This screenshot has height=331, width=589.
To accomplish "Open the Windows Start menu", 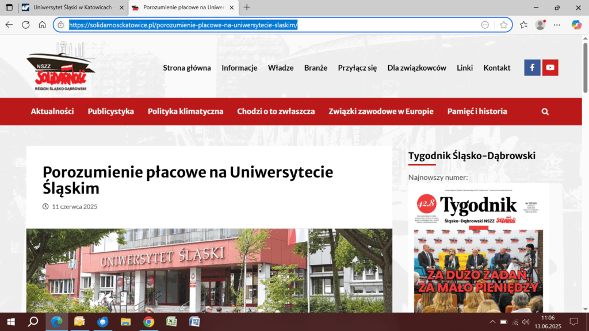I will point(11,322).
